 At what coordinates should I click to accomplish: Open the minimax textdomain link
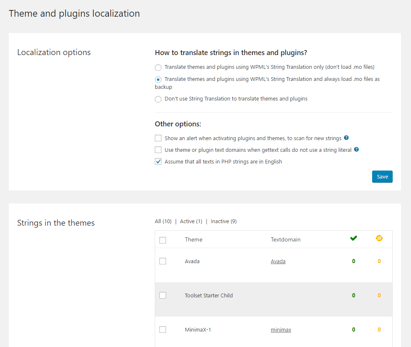pyautogui.click(x=281, y=330)
